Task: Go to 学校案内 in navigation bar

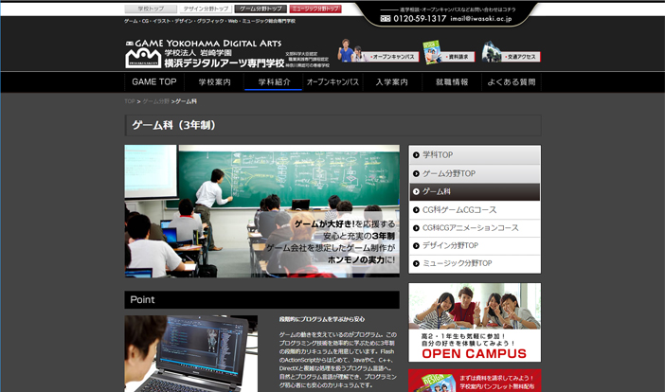Action: [212, 82]
